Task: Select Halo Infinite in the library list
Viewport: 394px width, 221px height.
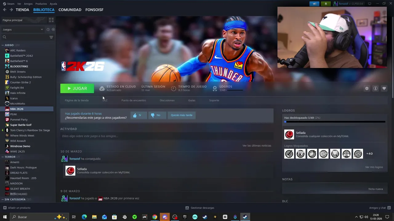Action: tap(18, 93)
